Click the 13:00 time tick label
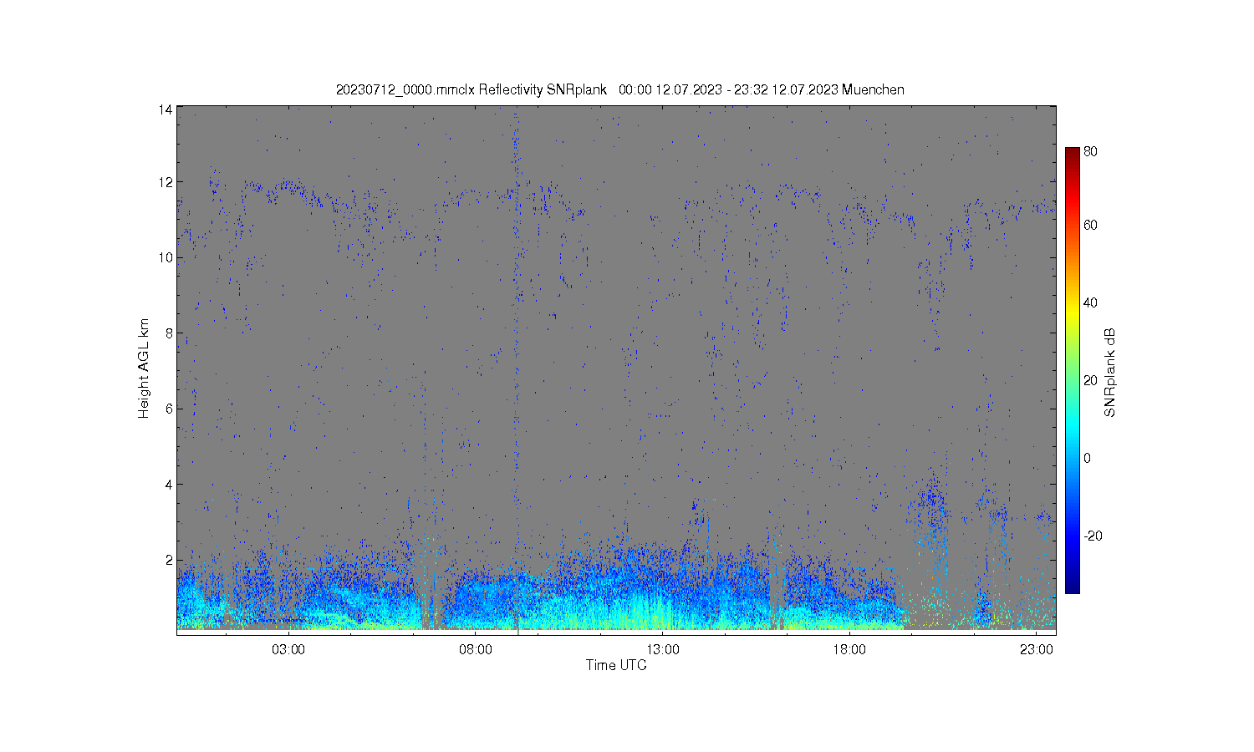Viewport: 1254px width, 752px height. [663, 649]
